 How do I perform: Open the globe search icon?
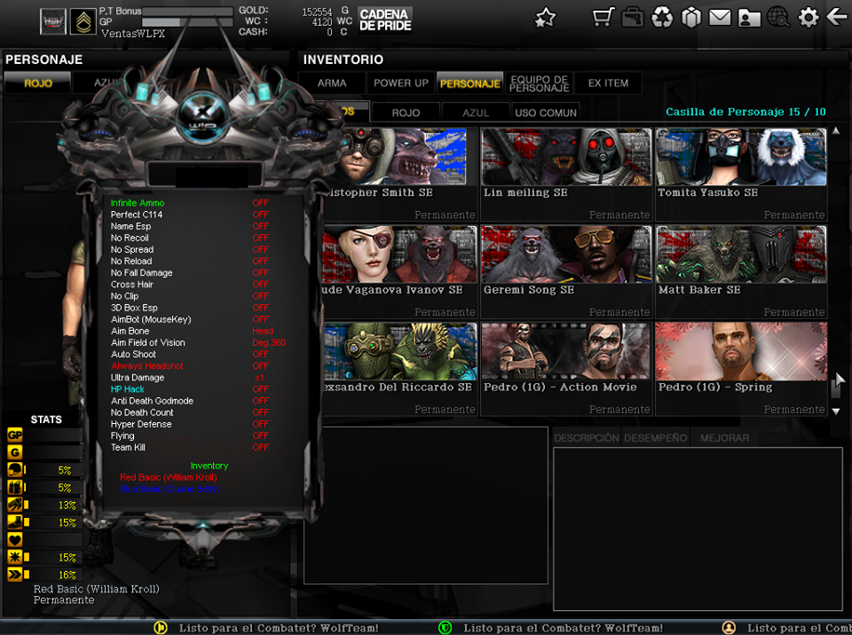(x=778, y=18)
